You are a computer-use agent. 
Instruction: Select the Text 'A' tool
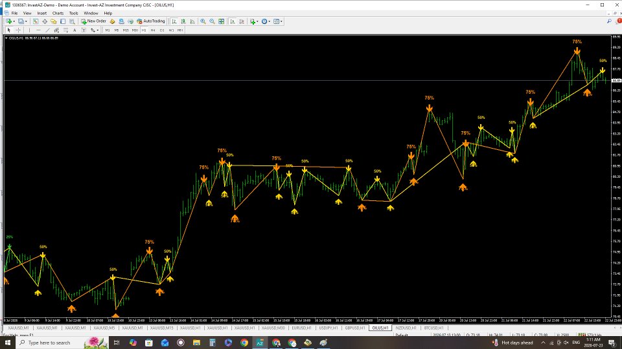[x=75, y=30]
